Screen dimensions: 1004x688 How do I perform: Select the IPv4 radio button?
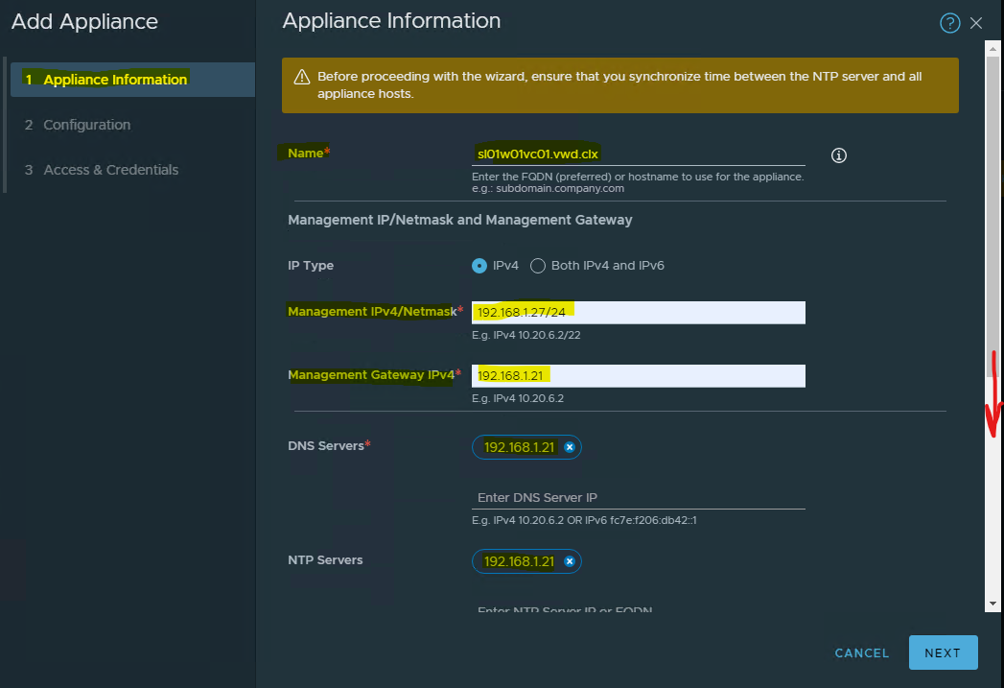479,266
